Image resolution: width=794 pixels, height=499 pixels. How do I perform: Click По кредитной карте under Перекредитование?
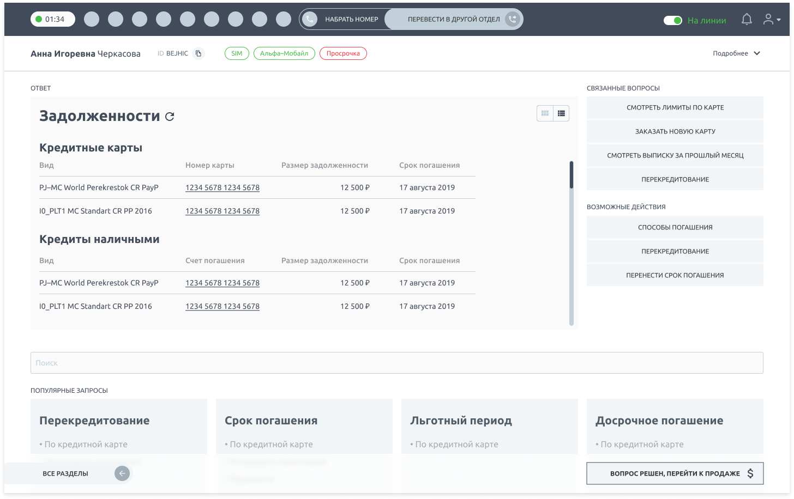click(83, 444)
